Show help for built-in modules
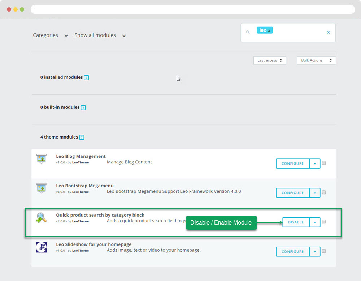 click(x=83, y=107)
